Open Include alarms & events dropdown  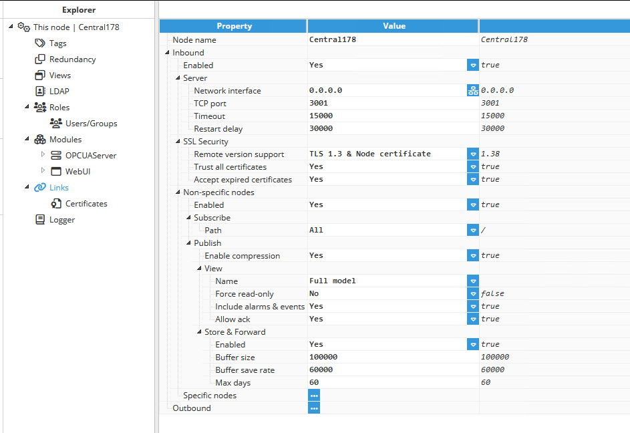coord(473,307)
